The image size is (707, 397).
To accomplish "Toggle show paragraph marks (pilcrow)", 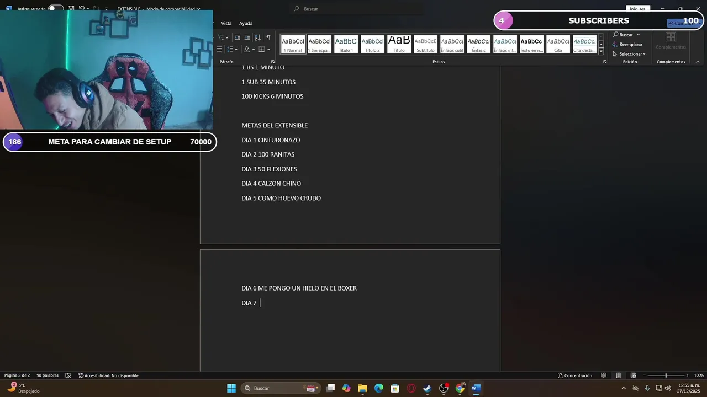I will point(268,37).
